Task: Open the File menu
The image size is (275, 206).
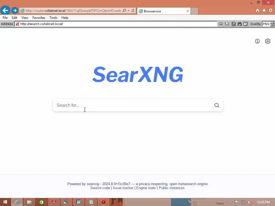Action: (x=5, y=18)
